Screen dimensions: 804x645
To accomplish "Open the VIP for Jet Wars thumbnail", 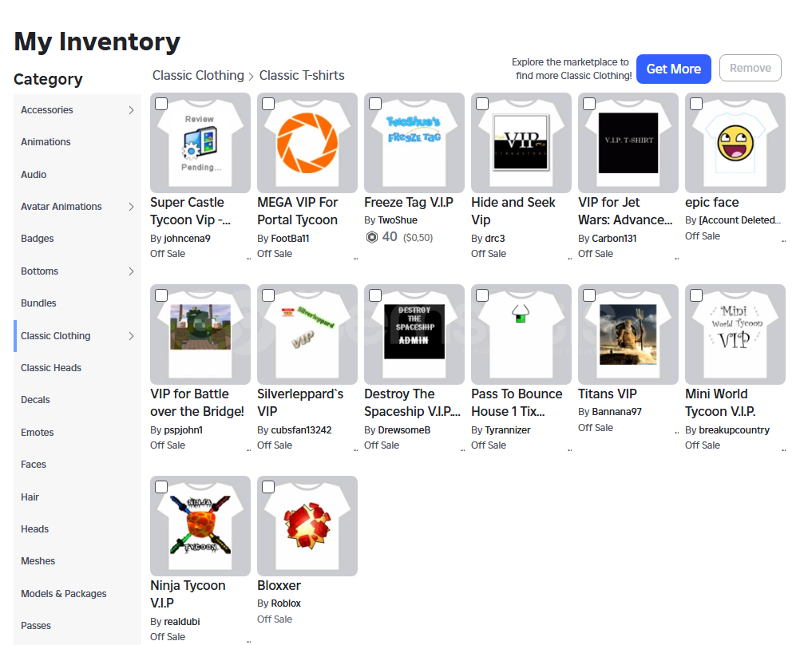I will pyautogui.click(x=628, y=143).
